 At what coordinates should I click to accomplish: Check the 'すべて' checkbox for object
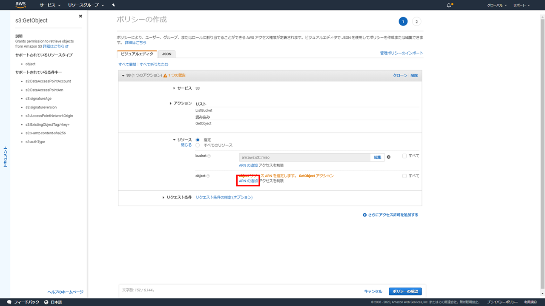(404, 176)
